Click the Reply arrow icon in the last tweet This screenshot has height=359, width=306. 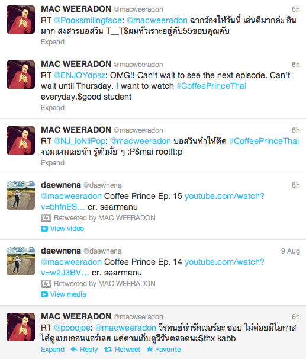[74, 349]
